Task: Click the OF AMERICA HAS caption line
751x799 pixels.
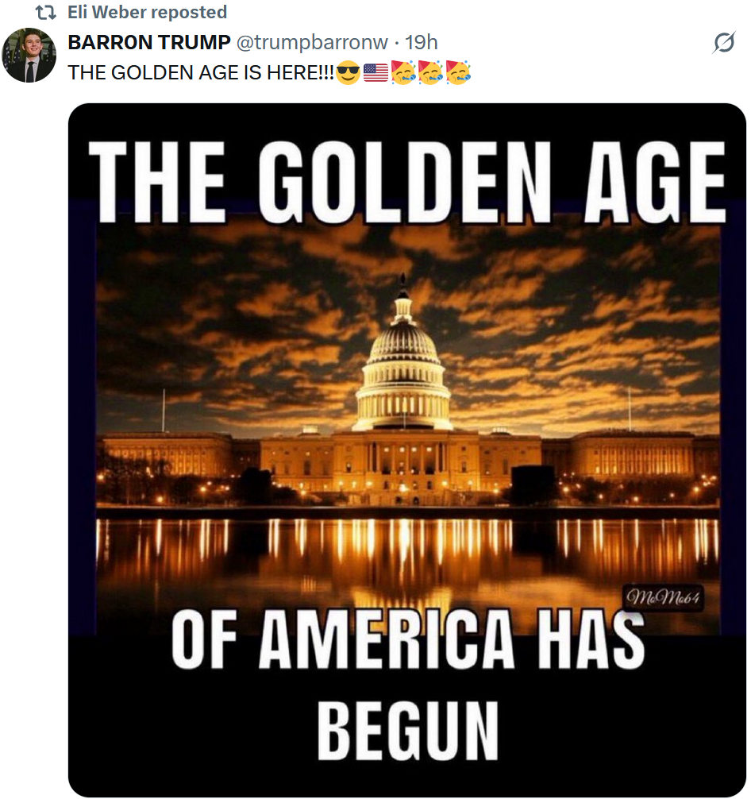Action: (407, 639)
